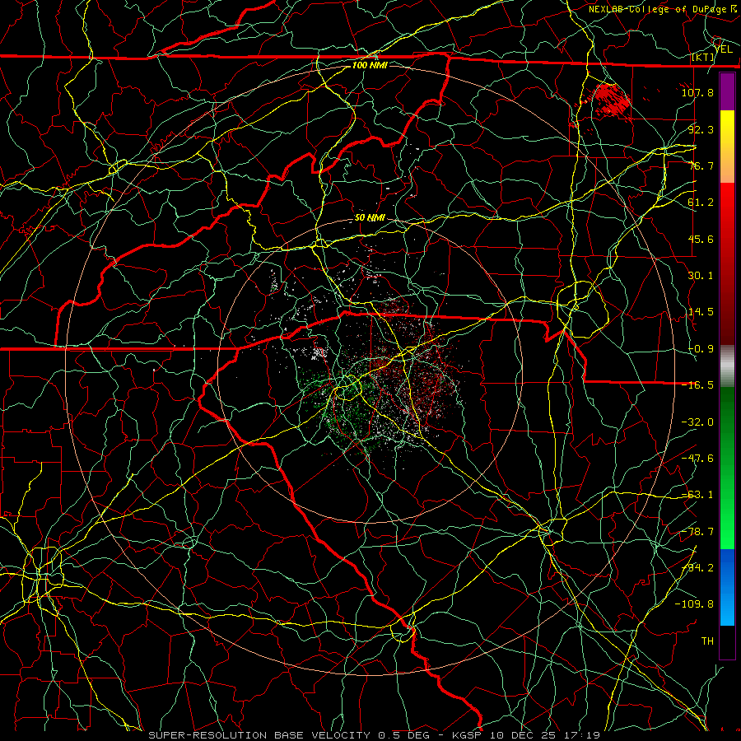Click the 45.6 velocity scale value
Viewport: 741px width, 741px height.
pos(701,239)
